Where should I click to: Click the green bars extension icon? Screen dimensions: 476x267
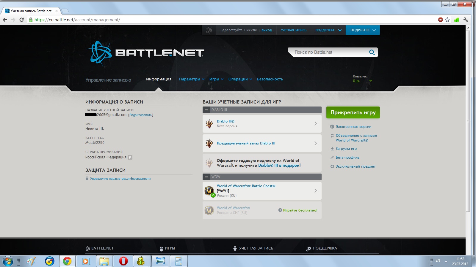[x=456, y=20]
